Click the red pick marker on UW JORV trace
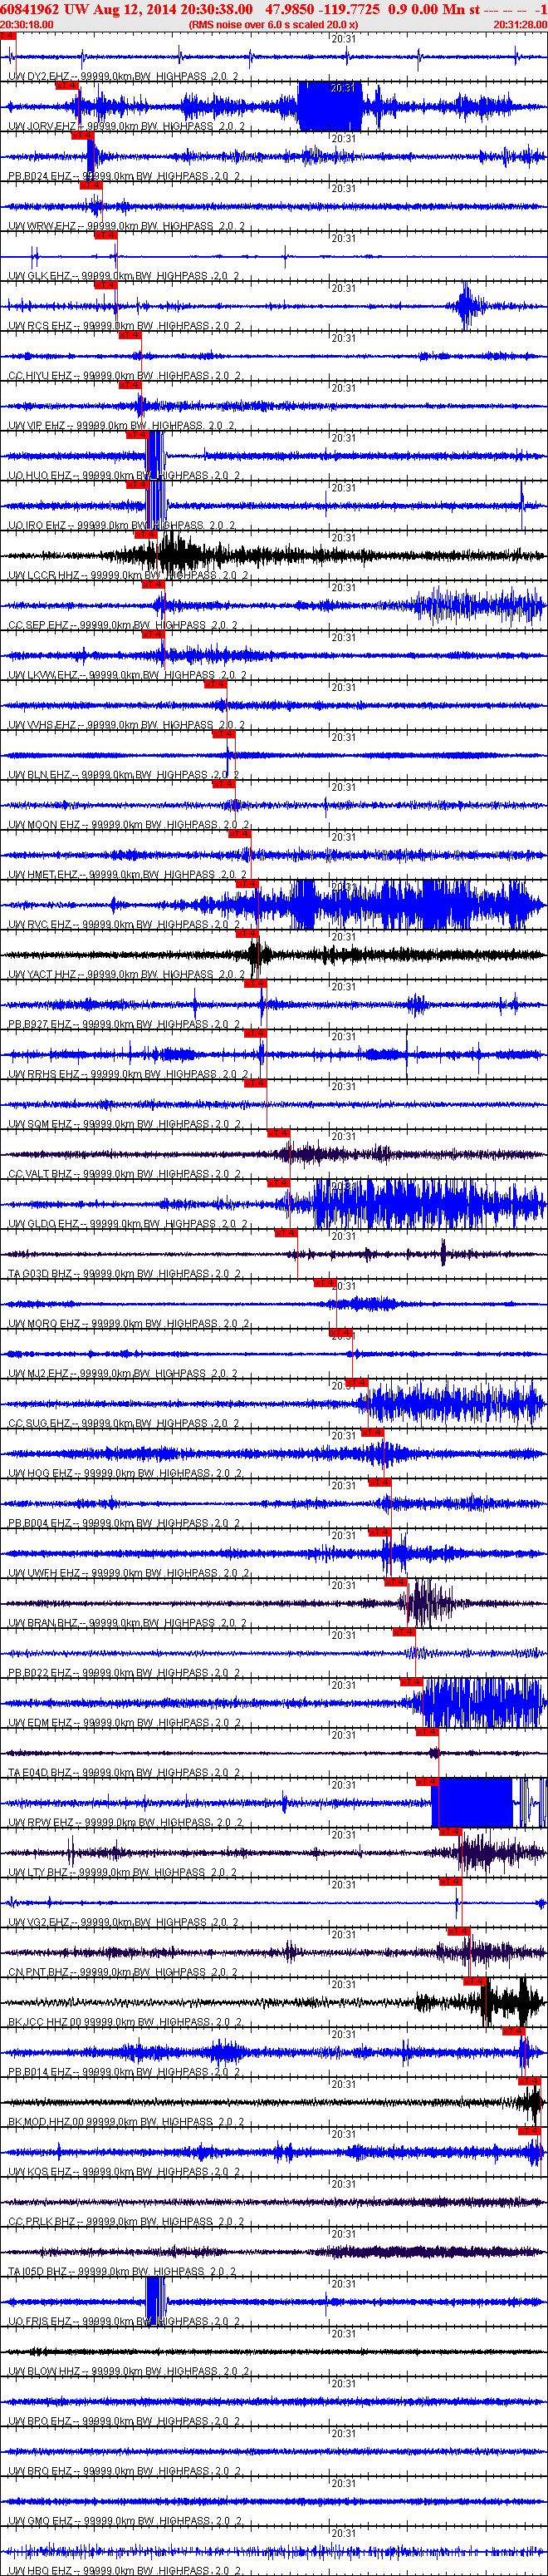Image resolution: width=548 pixels, height=2576 pixels. pos(67,86)
